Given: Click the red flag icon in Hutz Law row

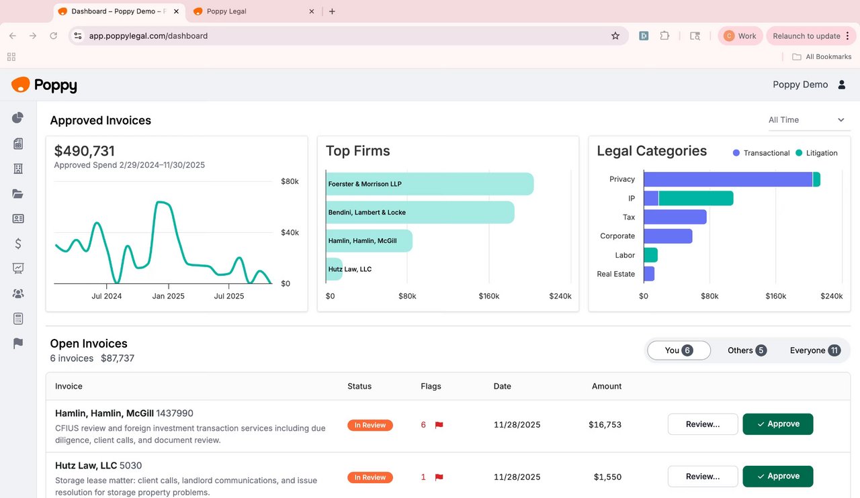Looking at the screenshot, I should (x=439, y=477).
